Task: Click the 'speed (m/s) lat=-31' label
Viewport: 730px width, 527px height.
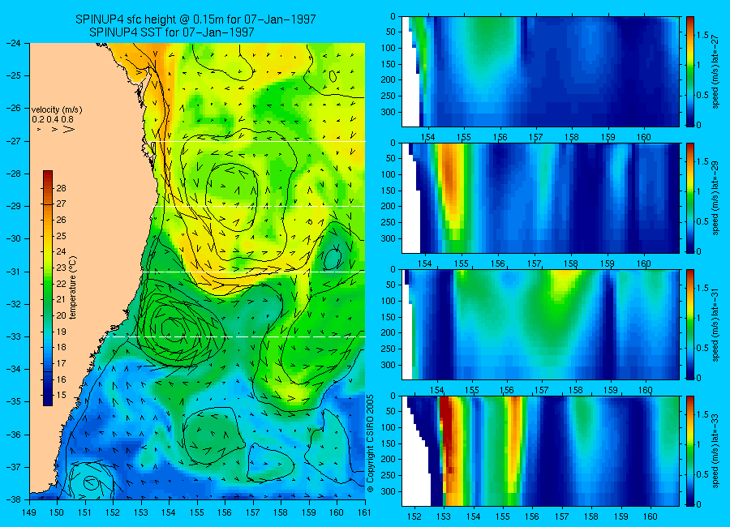Action: point(715,324)
